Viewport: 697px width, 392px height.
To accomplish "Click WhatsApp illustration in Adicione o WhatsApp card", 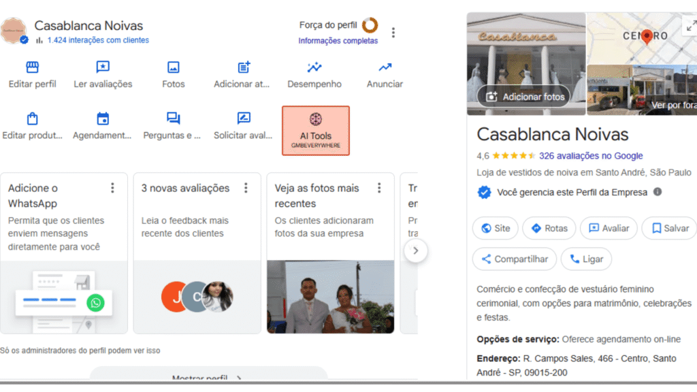I will 63,297.
